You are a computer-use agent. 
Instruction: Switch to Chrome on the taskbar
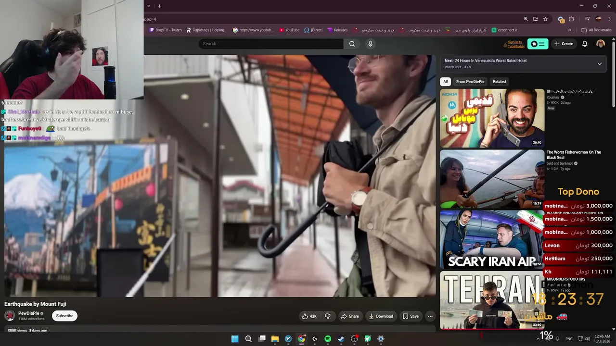pyautogui.click(x=301, y=339)
